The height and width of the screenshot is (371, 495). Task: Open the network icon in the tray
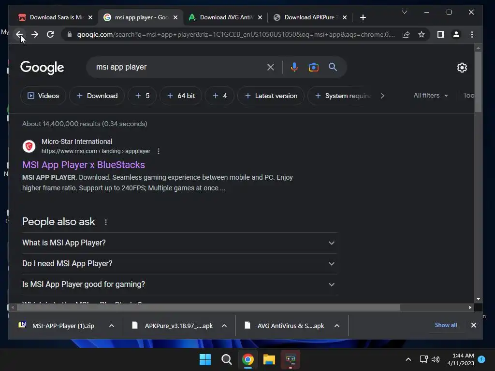(423, 359)
